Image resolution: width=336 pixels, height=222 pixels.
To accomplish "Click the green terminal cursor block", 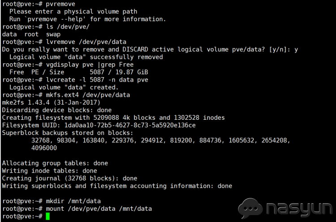I will pos(47,216).
